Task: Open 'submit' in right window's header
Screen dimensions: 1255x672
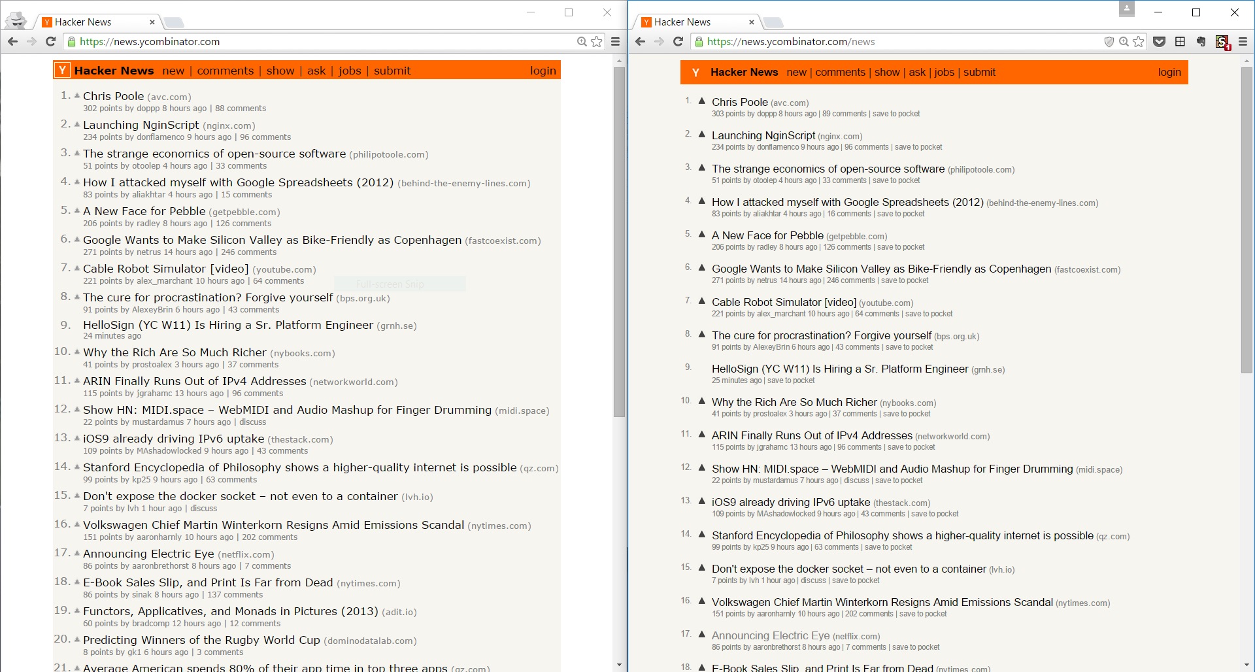Action: (979, 72)
